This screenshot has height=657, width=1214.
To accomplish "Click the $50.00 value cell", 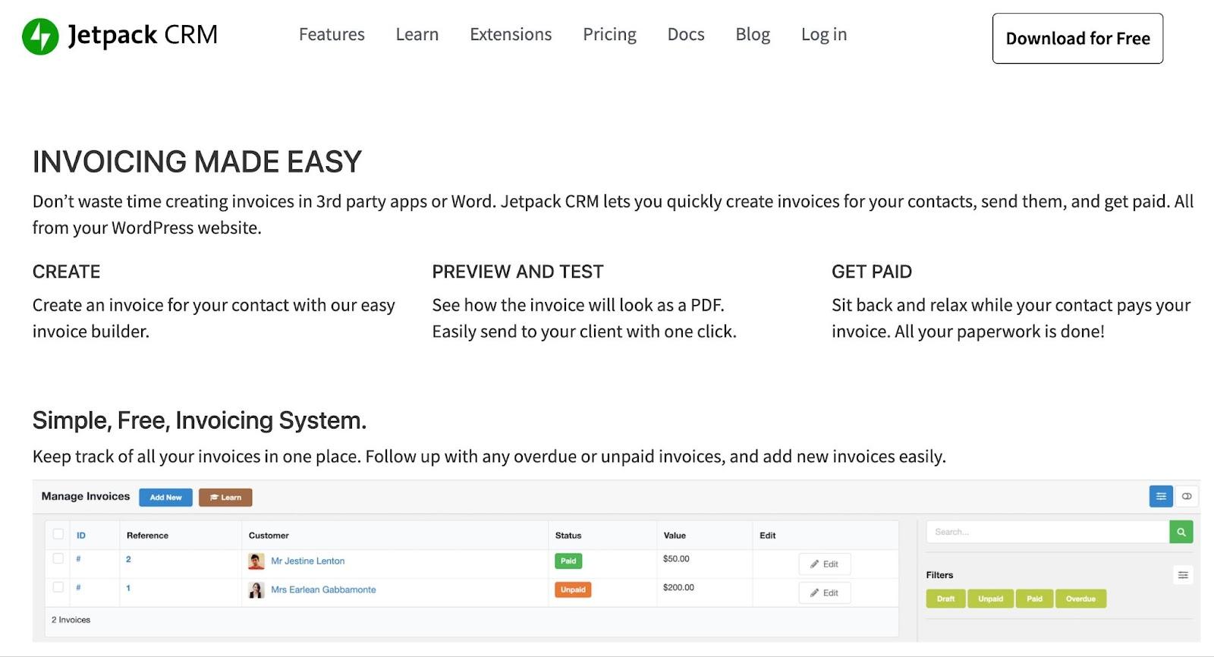I will [676, 559].
